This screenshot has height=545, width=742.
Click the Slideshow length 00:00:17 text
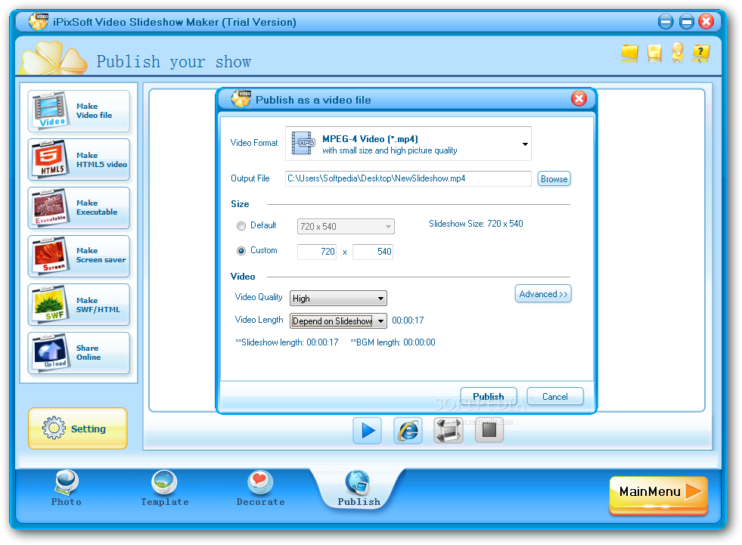coord(287,342)
